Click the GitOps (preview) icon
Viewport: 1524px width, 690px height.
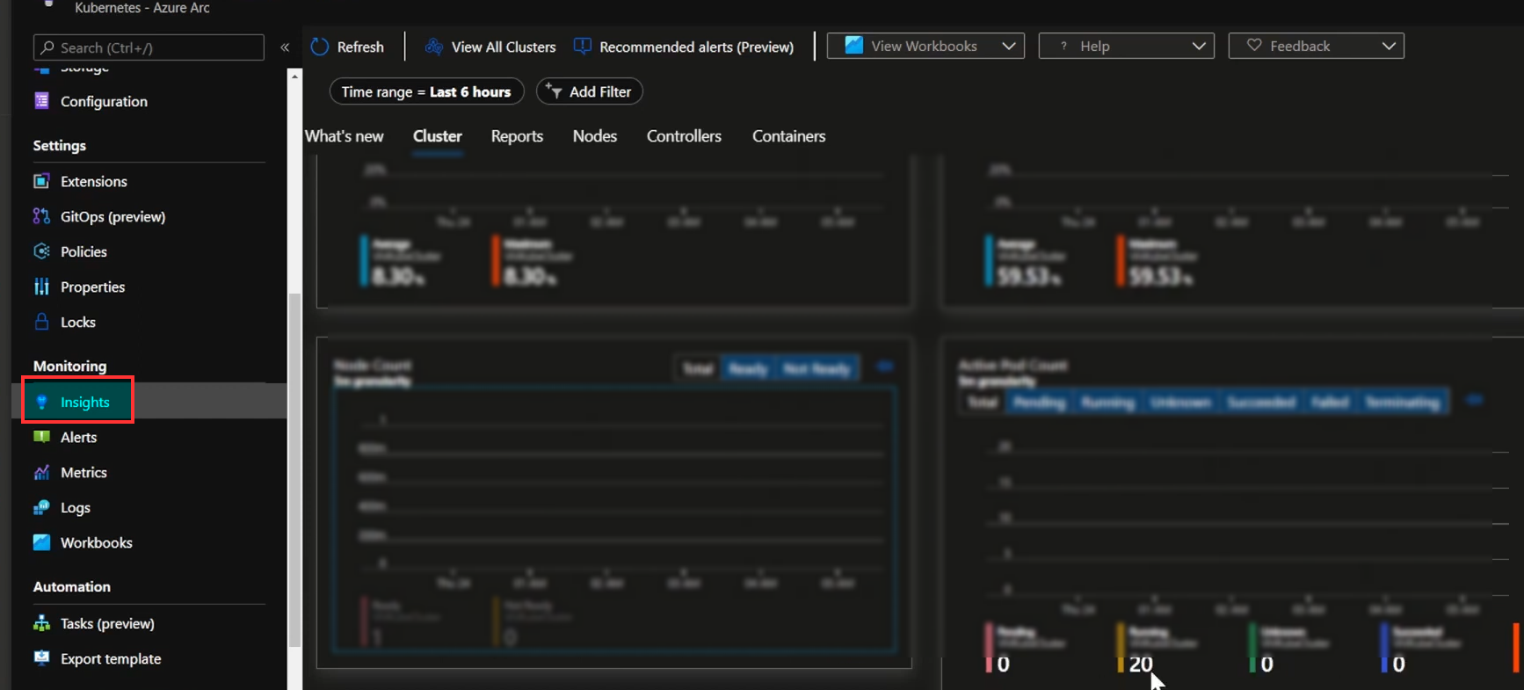(x=41, y=216)
